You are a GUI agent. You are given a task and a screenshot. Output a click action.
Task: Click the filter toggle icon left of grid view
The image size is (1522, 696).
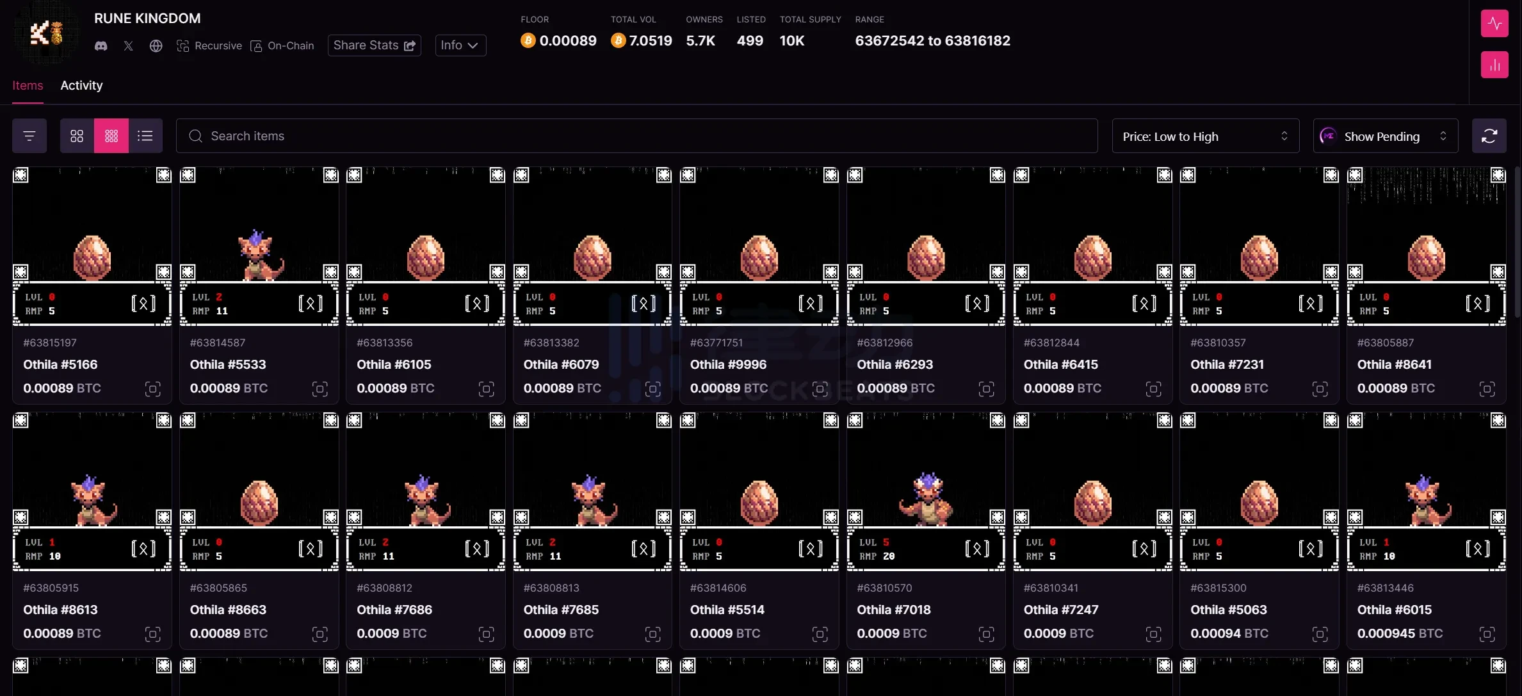pos(29,136)
